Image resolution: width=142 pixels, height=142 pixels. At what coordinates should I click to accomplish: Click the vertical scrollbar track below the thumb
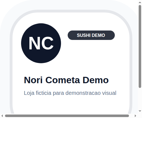[x=140, y=98]
